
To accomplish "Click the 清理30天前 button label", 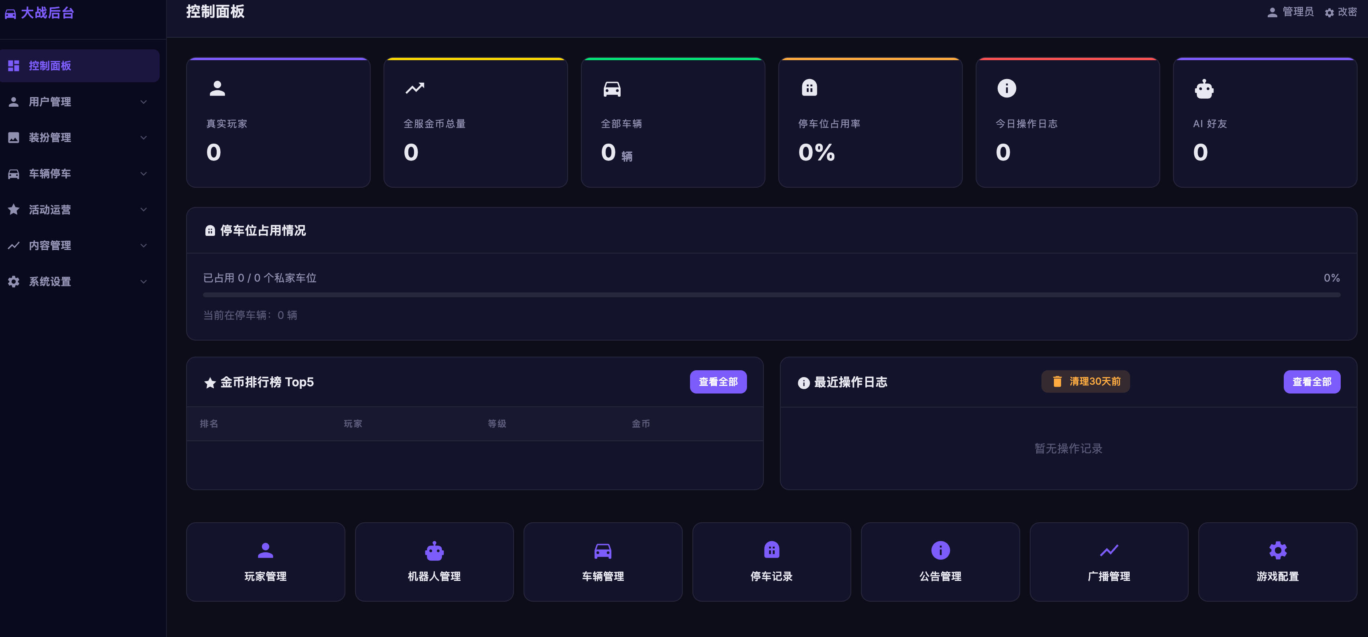I will (1095, 381).
